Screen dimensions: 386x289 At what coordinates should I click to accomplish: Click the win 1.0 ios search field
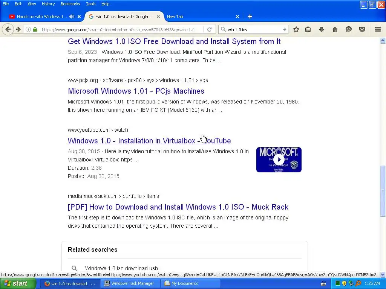[254, 29]
